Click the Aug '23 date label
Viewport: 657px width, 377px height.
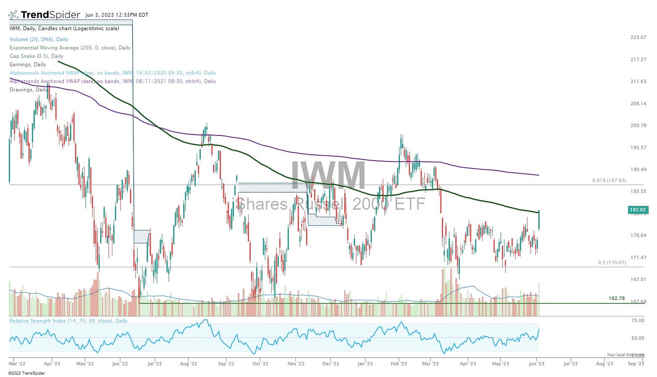[604, 363]
